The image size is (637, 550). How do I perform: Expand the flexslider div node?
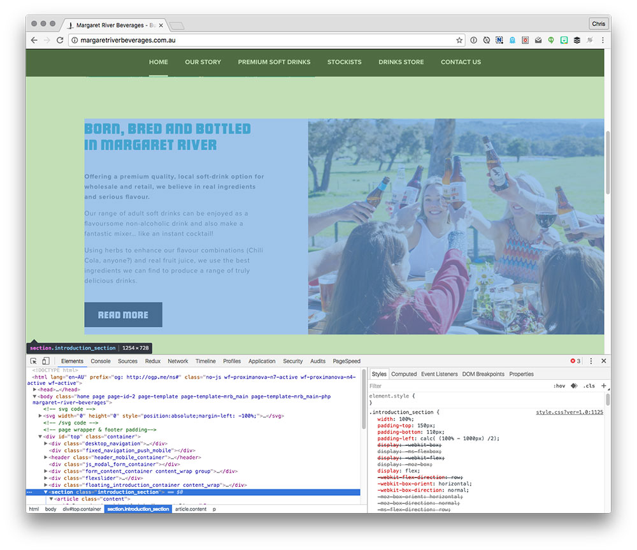pos(45,478)
